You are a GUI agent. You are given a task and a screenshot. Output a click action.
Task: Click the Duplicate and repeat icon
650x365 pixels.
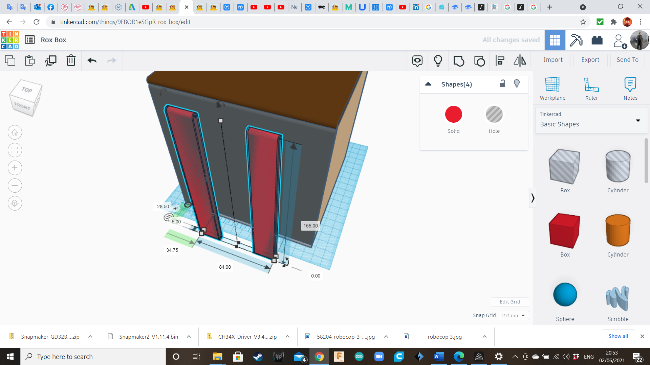51,60
